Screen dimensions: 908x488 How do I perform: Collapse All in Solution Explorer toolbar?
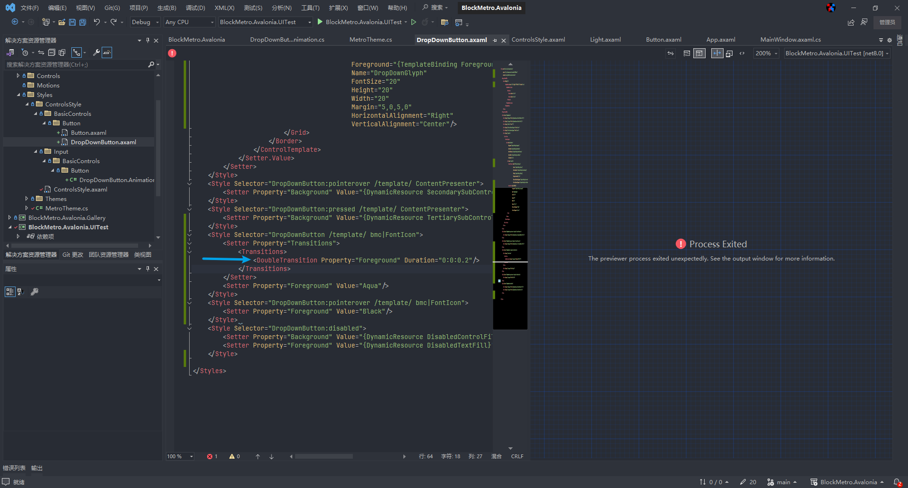tap(52, 52)
